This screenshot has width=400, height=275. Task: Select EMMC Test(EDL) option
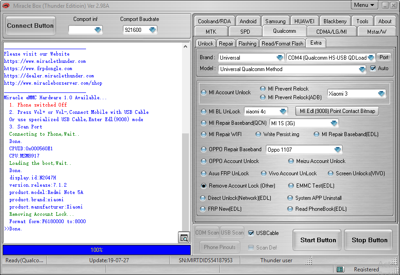[291, 186]
